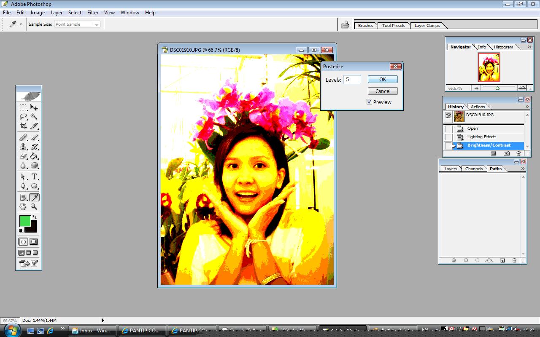Show hidden Windows taskbar quick launch icons
The width and height of the screenshot is (540, 337).
pyautogui.click(x=63, y=329)
